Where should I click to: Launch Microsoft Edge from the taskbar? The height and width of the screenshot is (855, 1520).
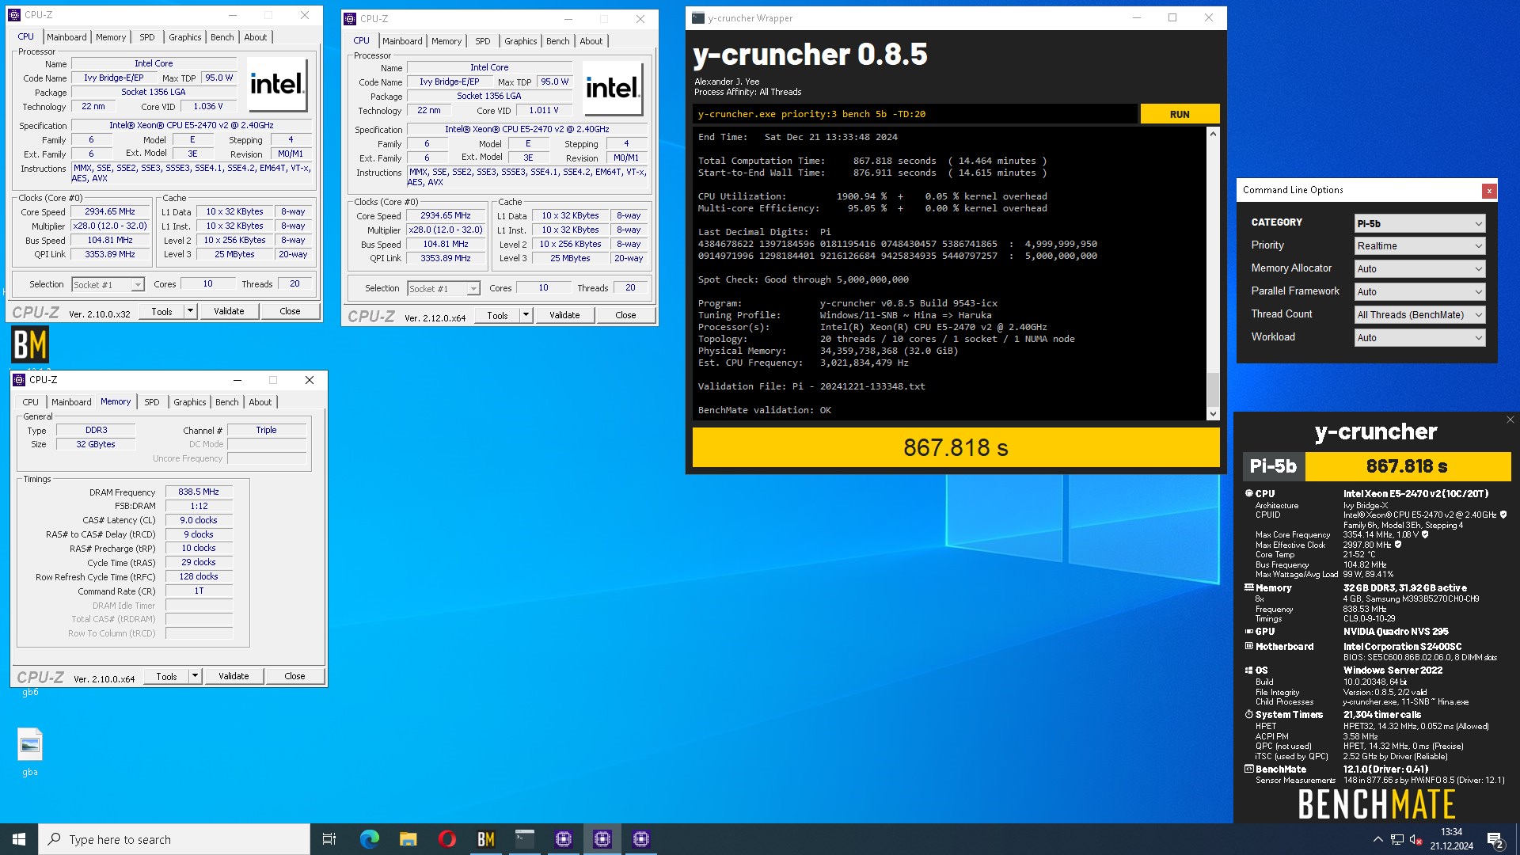pyautogui.click(x=369, y=839)
